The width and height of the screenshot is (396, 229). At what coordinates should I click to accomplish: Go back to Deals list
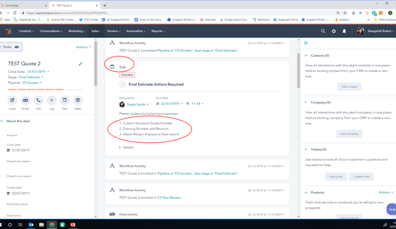coord(10,47)
